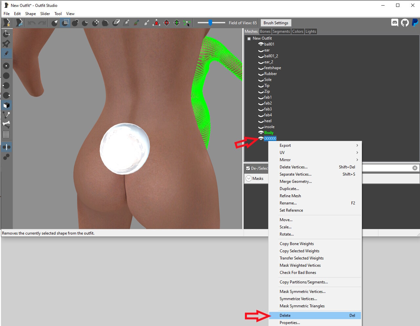Click the Load Project icon with blue arrow
The width and height of the screenshot is (420, 326).
[x=19, y=23]
